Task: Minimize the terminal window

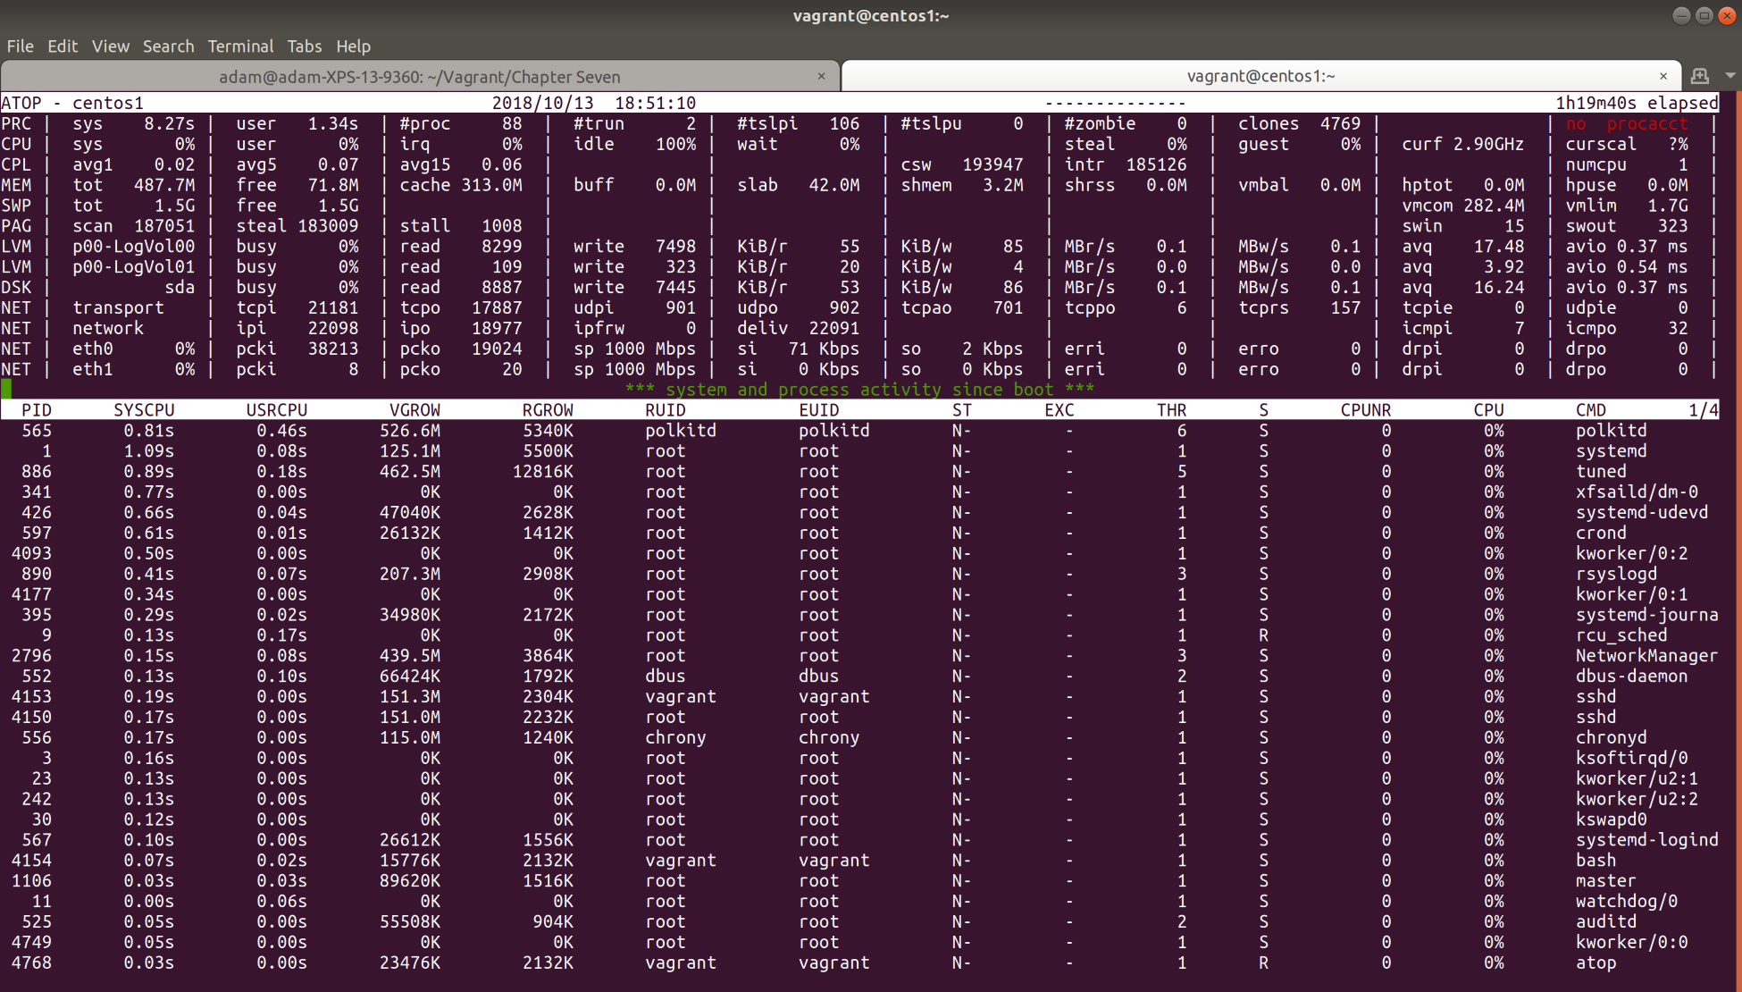Action: pos(1680,15)
